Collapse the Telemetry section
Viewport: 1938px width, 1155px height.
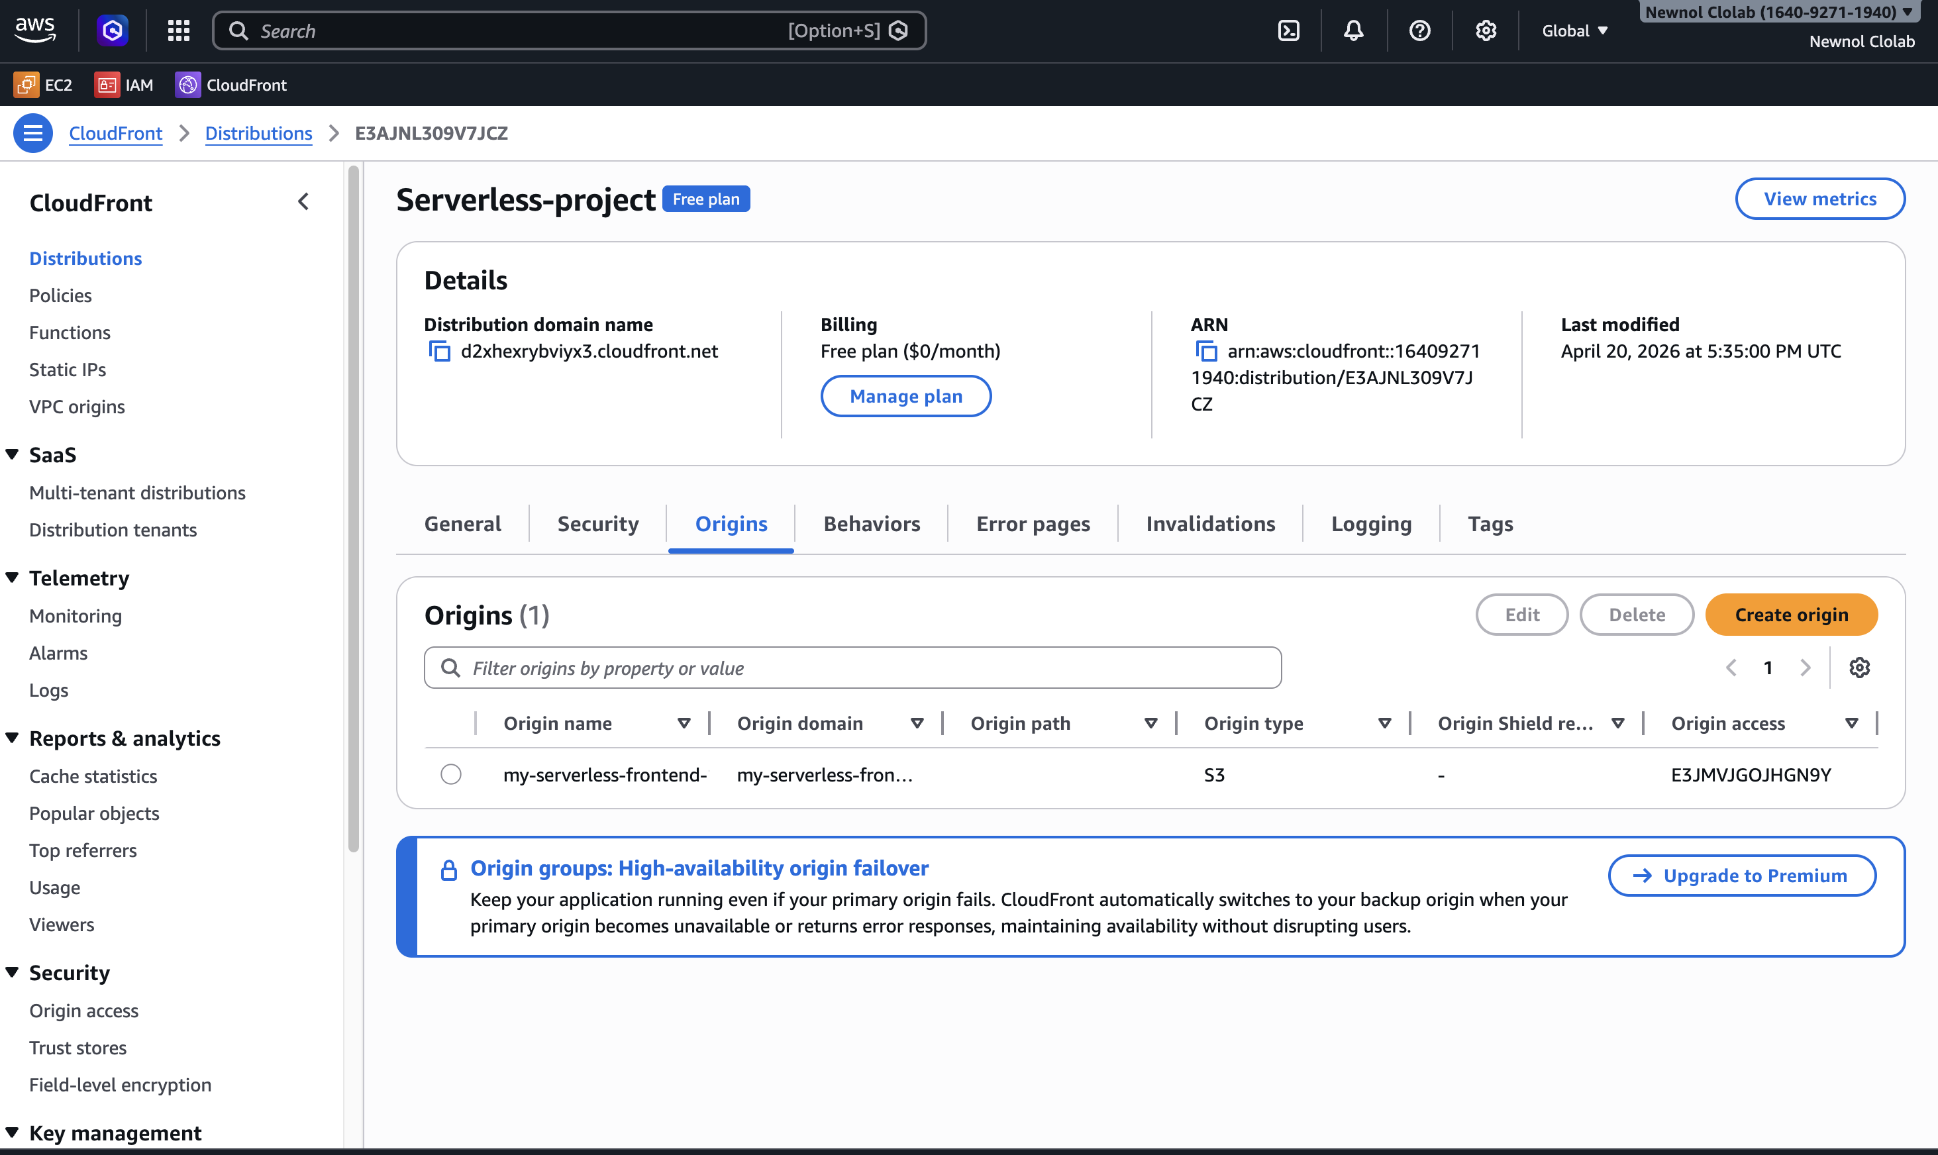click(x=12, y=577)
